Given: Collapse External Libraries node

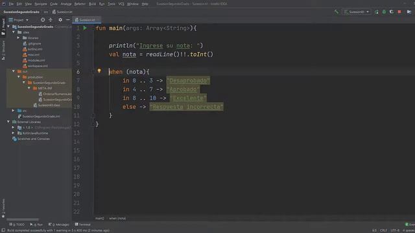Looking at the screenshot, I should pyautogui.click(x=8, y=122).
